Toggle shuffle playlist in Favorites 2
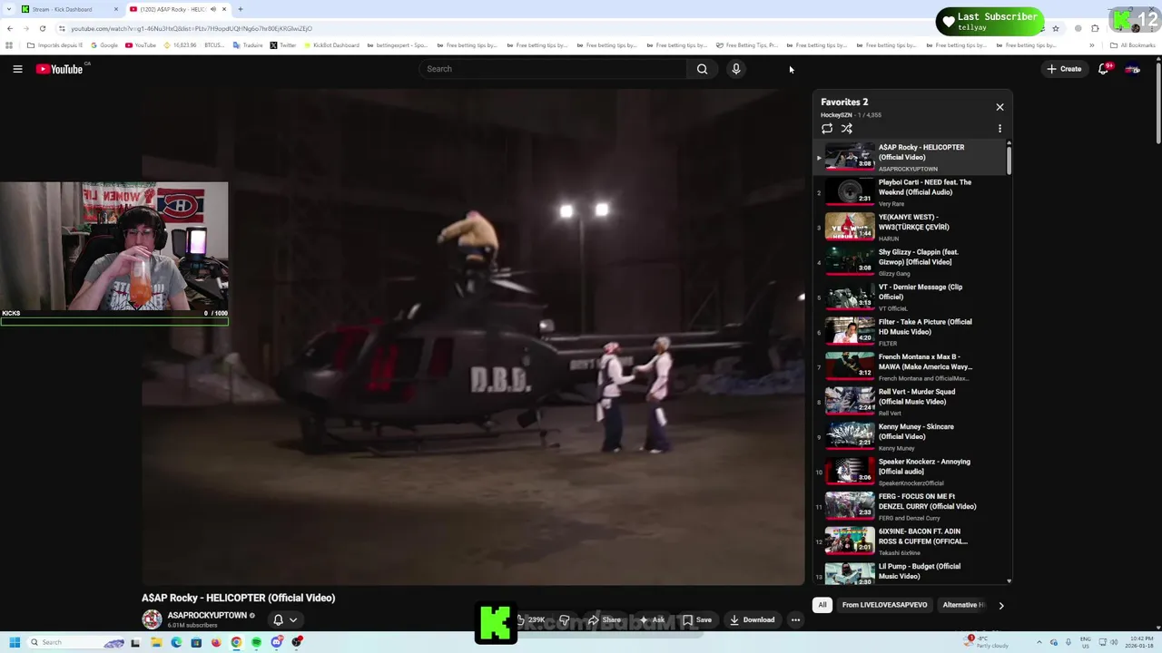The image size is (1162, 653). pos(847,129)
